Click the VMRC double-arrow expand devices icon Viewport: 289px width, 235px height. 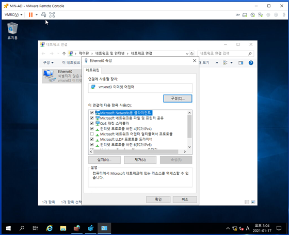pos(237,15)
